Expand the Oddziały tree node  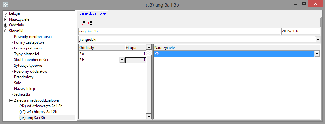(5, 25)
